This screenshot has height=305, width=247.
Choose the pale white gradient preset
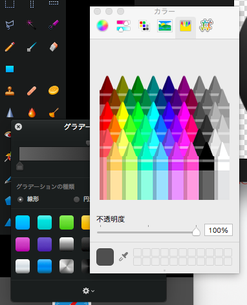click(23, 266)
